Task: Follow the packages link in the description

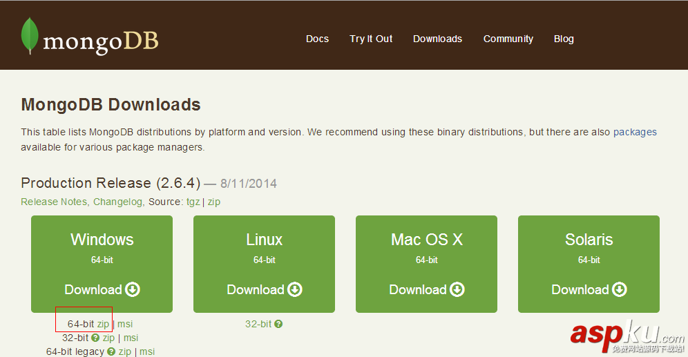Action: tap(635, 132)
